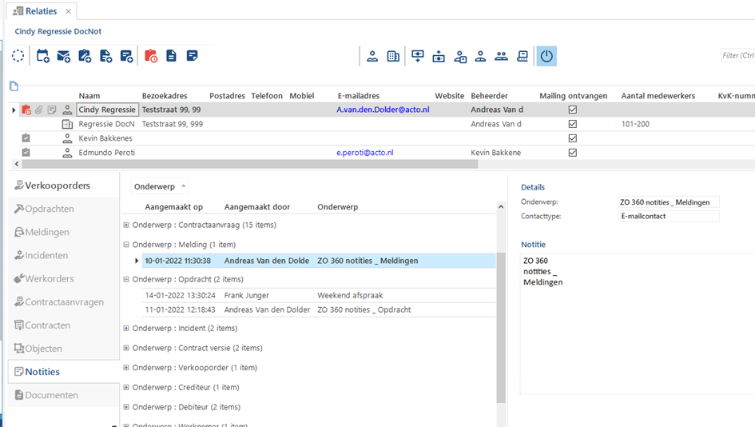Image resolution: width=755 pixels, height=427 pixels.
Task: Expand the Contractaanvraag (15 items) group
Action: pos(126,225)
